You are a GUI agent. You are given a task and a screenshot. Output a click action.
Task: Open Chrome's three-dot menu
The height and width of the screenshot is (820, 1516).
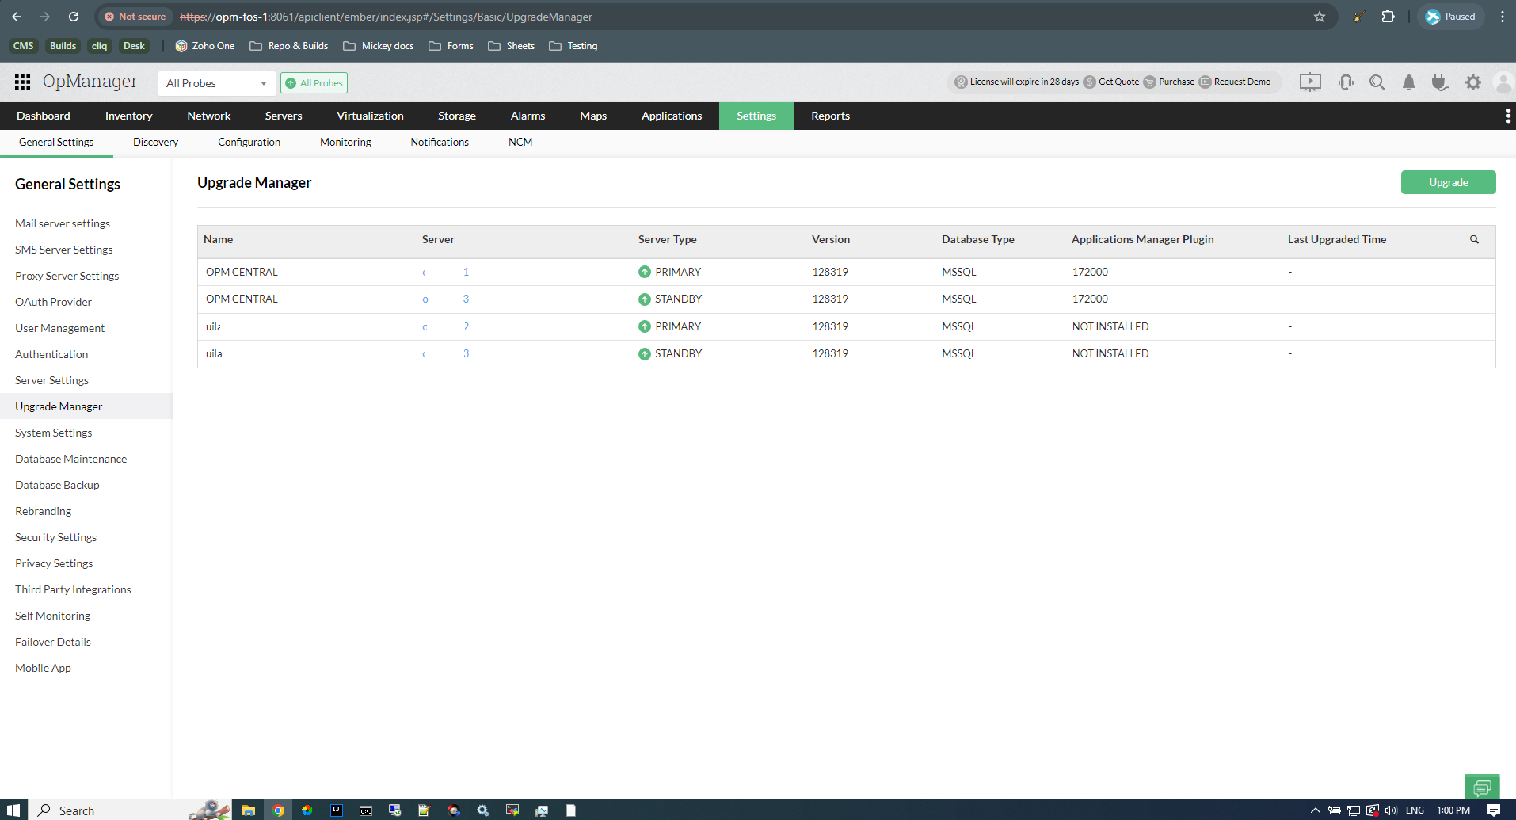[x=1502, y=17]
